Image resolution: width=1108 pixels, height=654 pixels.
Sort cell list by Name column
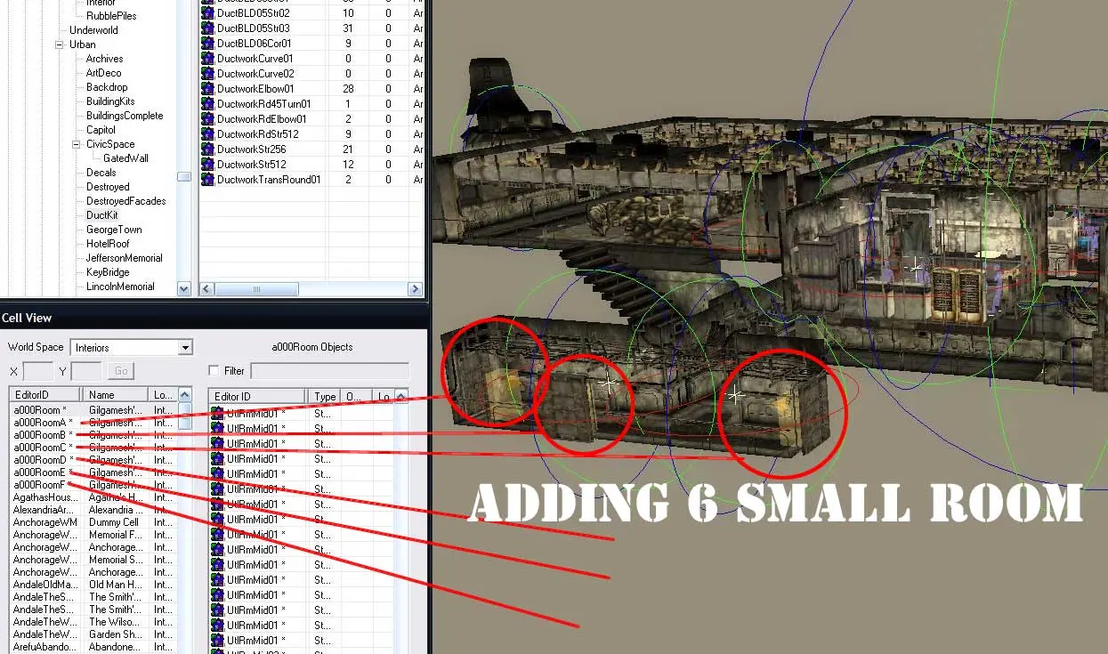click(x=116, y=394)
